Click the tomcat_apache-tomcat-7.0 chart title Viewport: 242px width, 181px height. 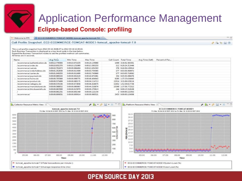tap(66, 109)
